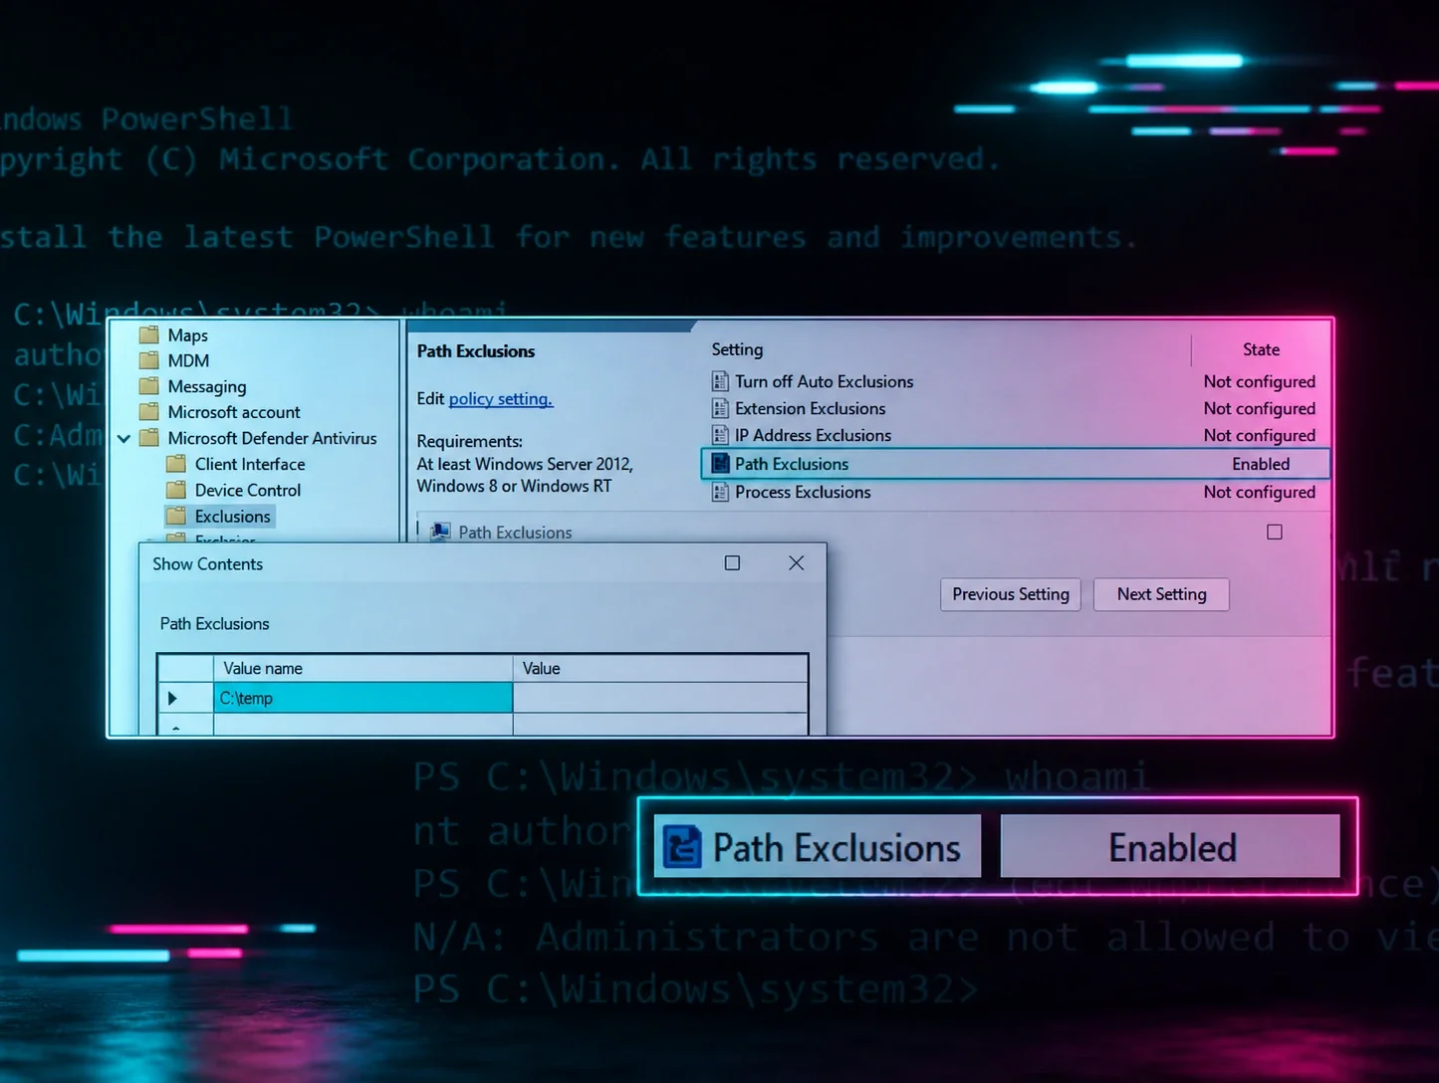Click the Previous Setting button
Viewport: 1439px width, 1083px height.
1011,594
